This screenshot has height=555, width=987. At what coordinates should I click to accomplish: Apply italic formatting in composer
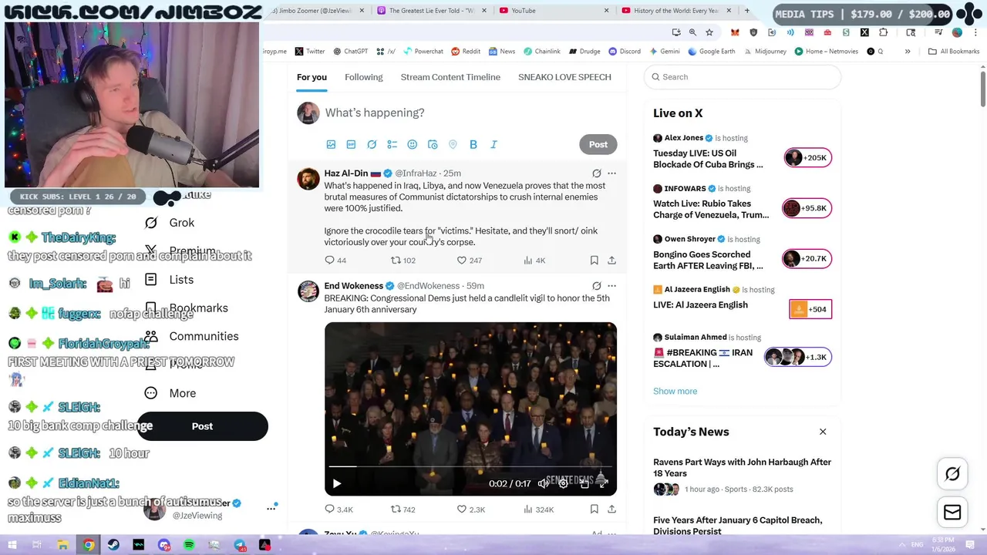493,144
